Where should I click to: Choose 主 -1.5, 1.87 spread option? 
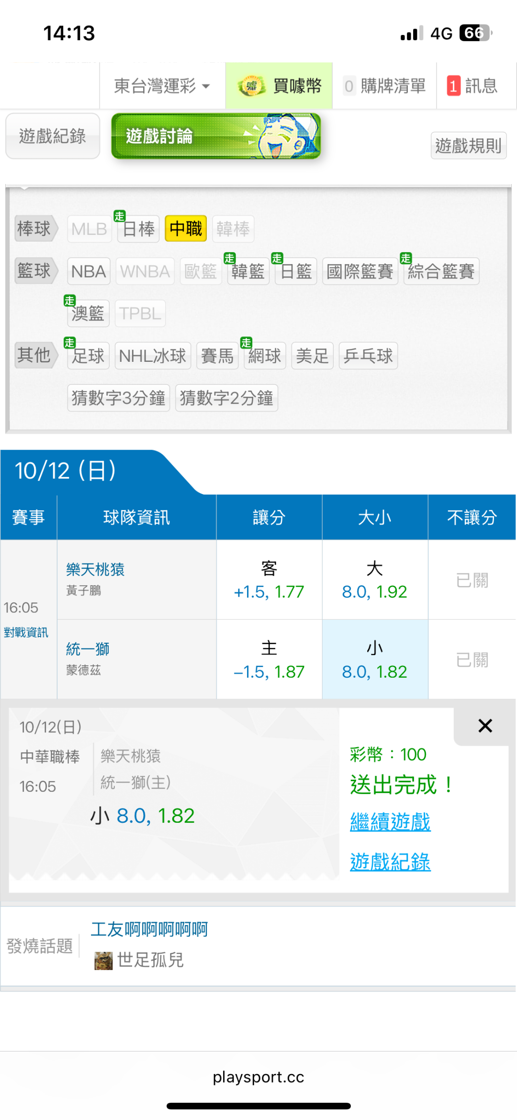pyautogui.click(x=269, y=659)
